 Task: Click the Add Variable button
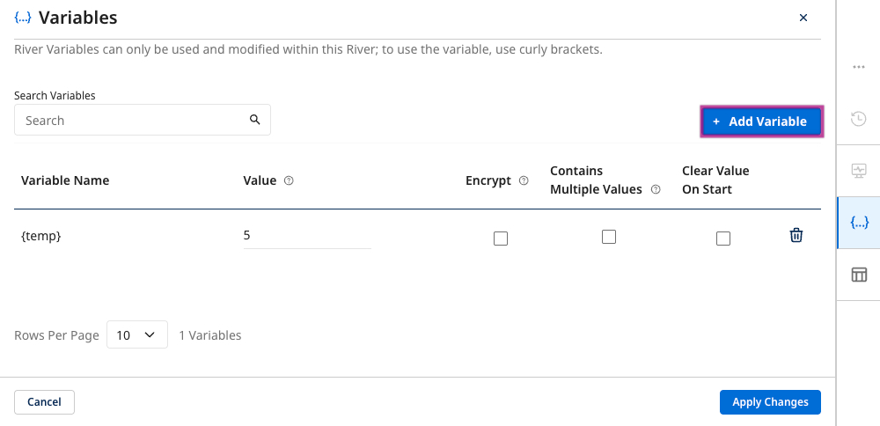point(760,121)
